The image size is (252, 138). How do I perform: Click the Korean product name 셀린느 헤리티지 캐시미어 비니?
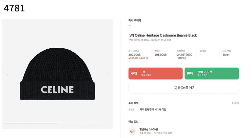150,40
